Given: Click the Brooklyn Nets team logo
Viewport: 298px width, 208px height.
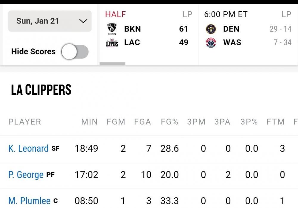Looking at the screenshot, I should [x=112, y=29].
